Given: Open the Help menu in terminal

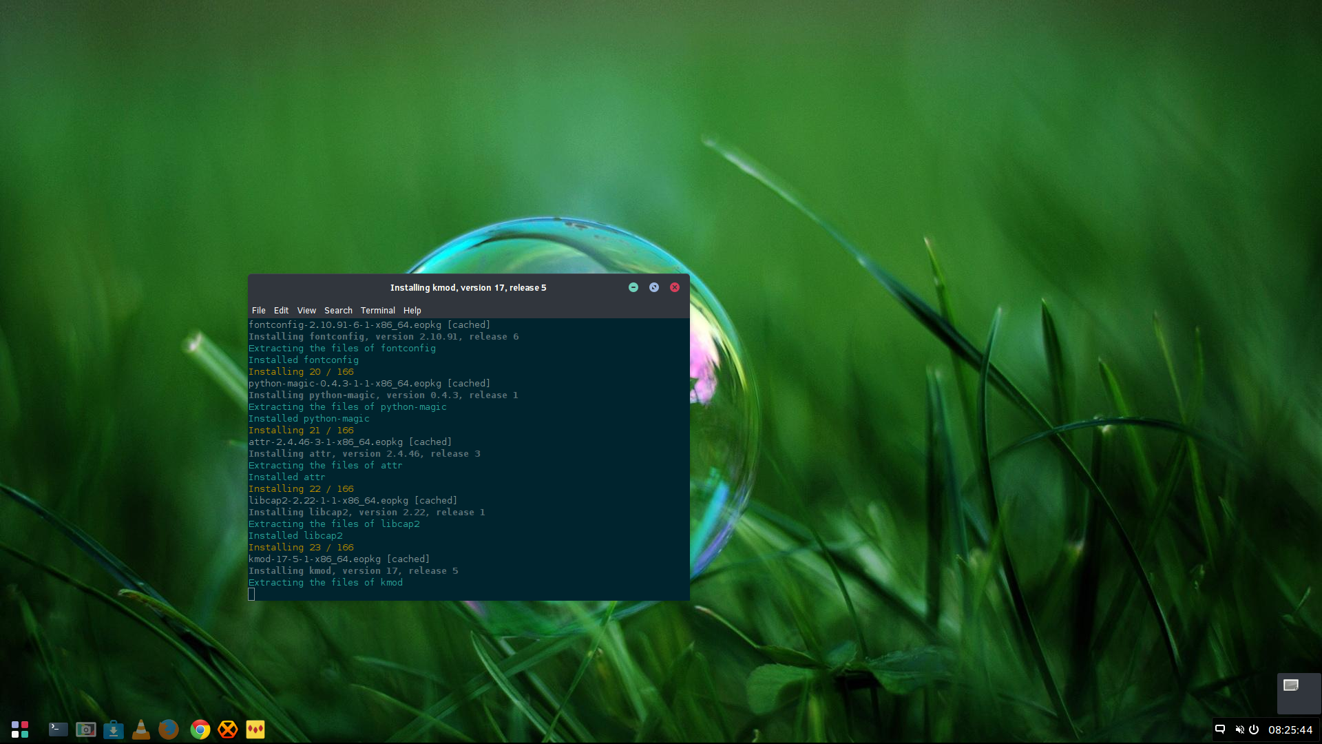Looking at the screenshot, I should pyautogui.click(x=412, y=311).
